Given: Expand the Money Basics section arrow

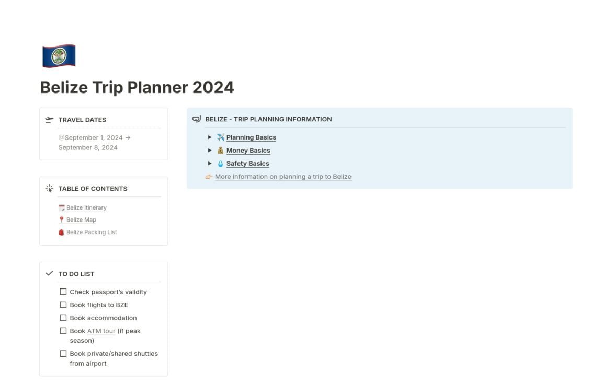Looking at the screenshot, I should [210, 151].
